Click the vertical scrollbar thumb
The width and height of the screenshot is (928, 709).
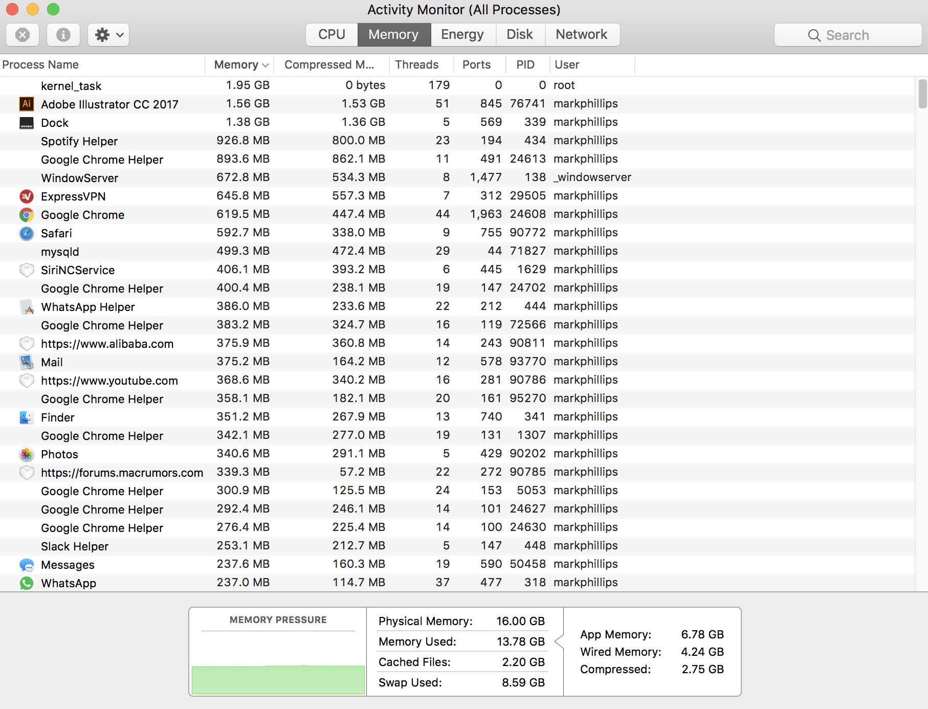click(x=922, y=94)
